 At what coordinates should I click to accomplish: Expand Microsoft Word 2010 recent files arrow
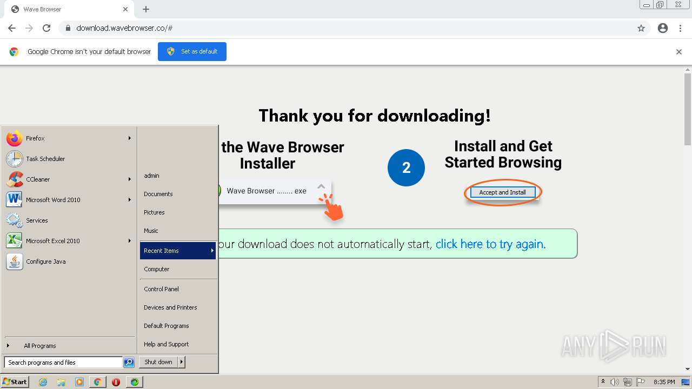tap(130, 200)
